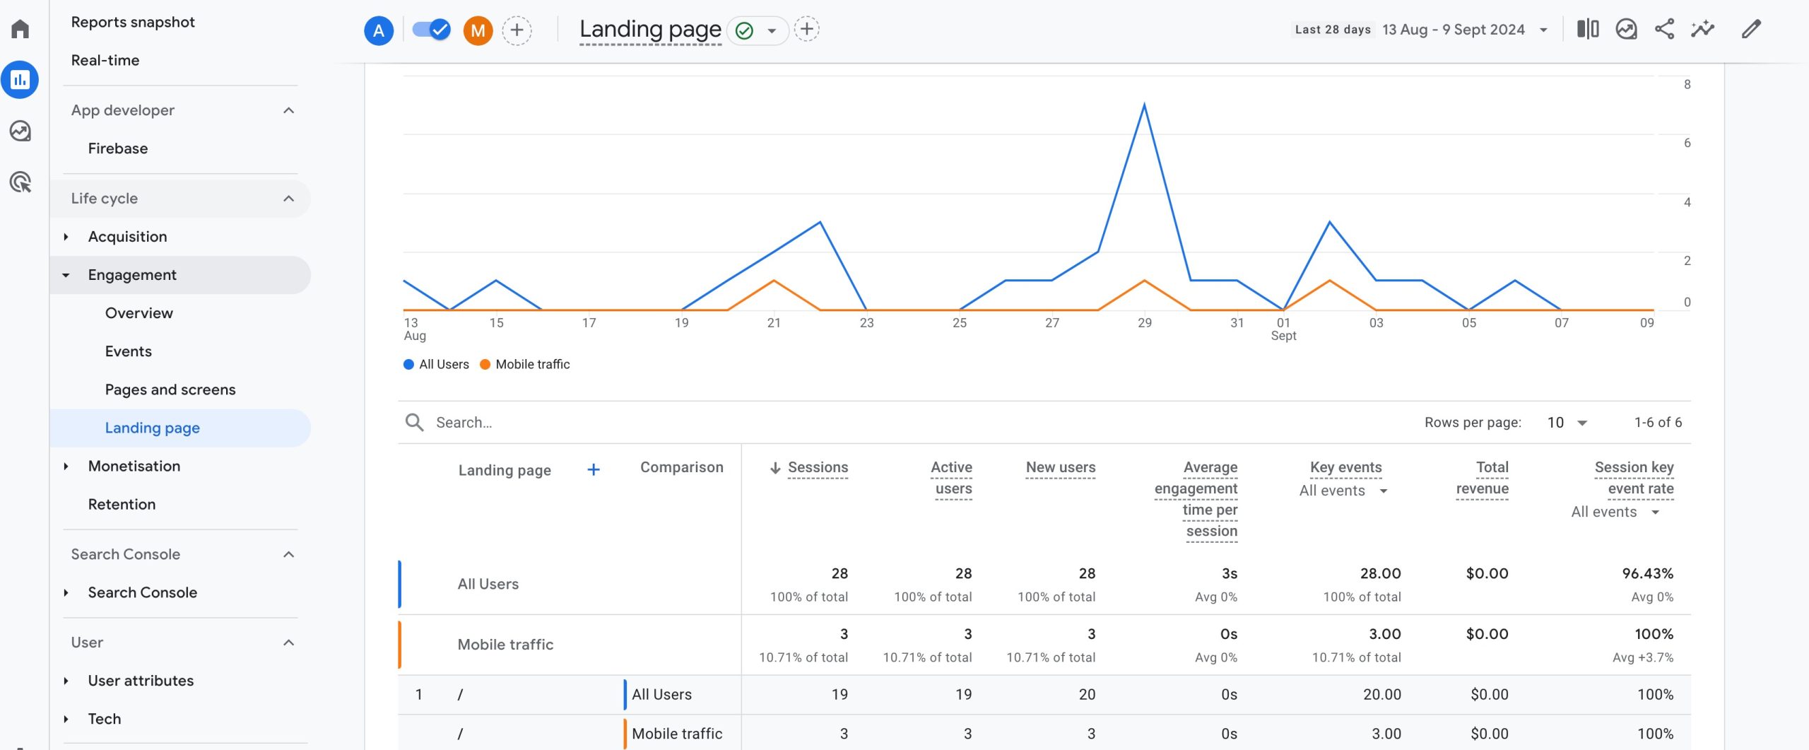
Task: Click the magnifier icon in the table search
Action: pyautogui.click(x=416, y=421)
